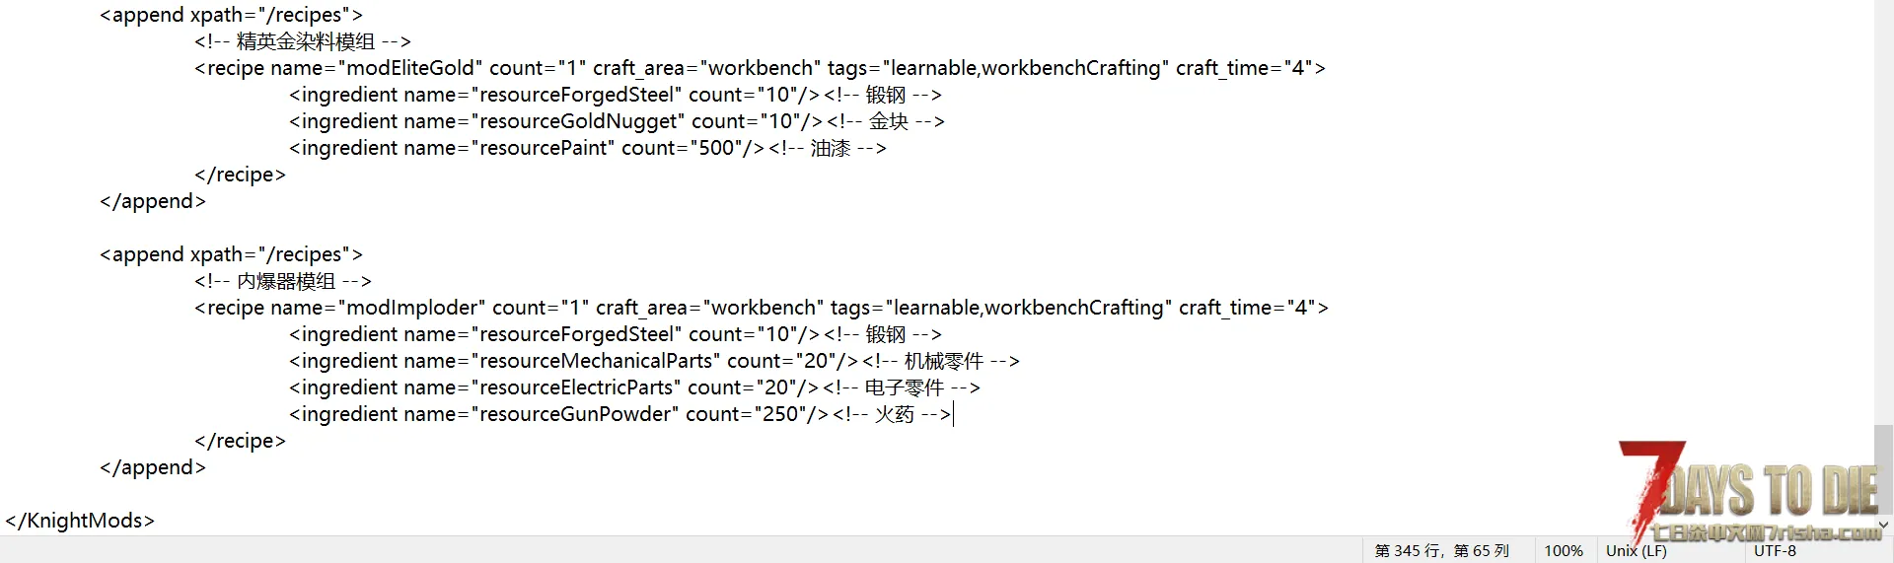Click the first append xpath line
Viewport: 1894px width, 563px height.
tap(231, 15)
